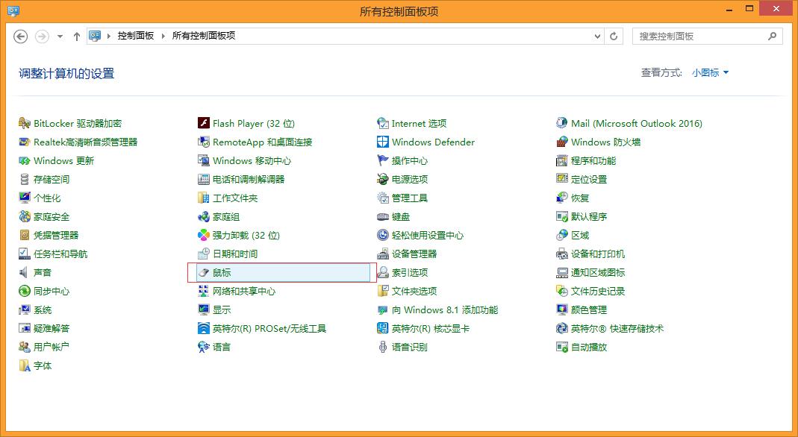Screen dimensions: 798x437
Task: Click the Windows 防火墙 icon
Action: click(x=563, y=142)
